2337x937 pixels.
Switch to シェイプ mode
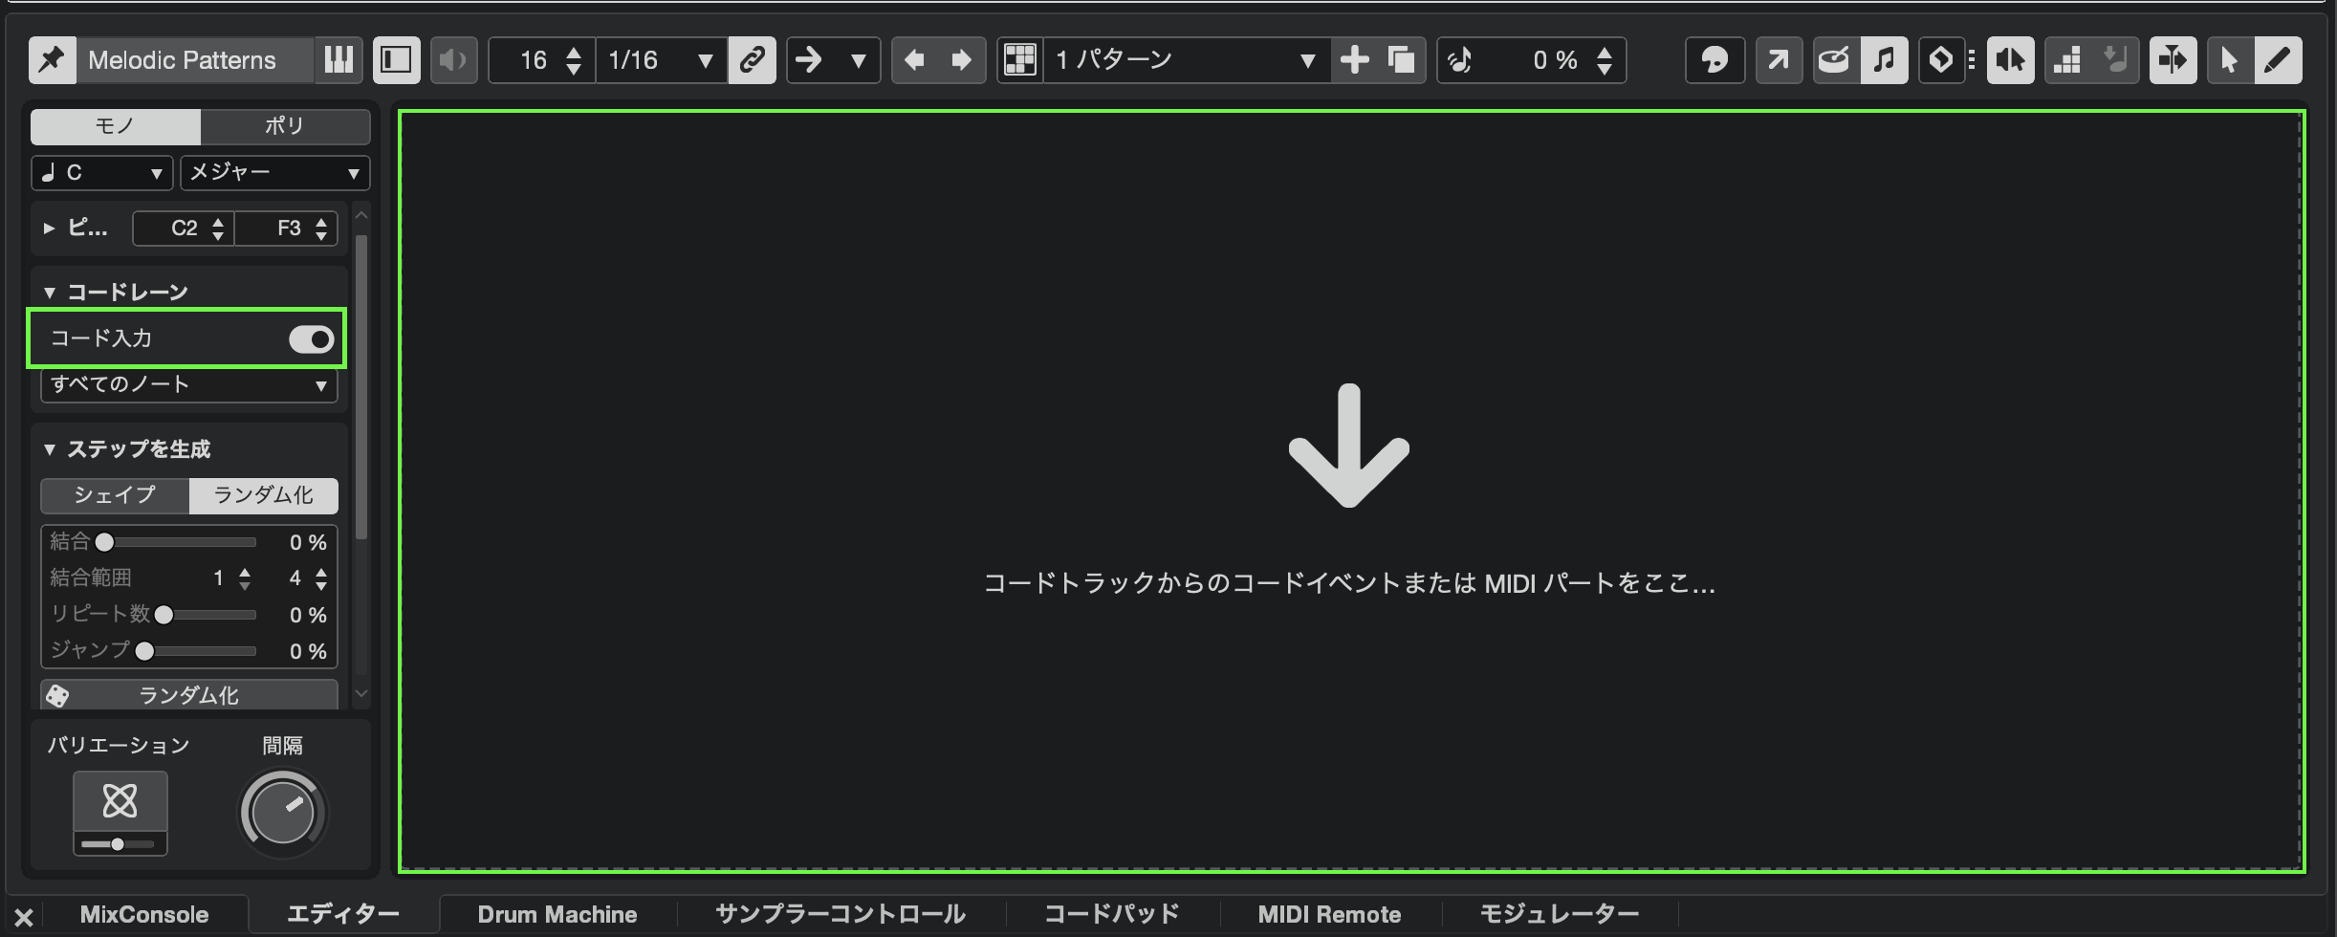[116, 495]
